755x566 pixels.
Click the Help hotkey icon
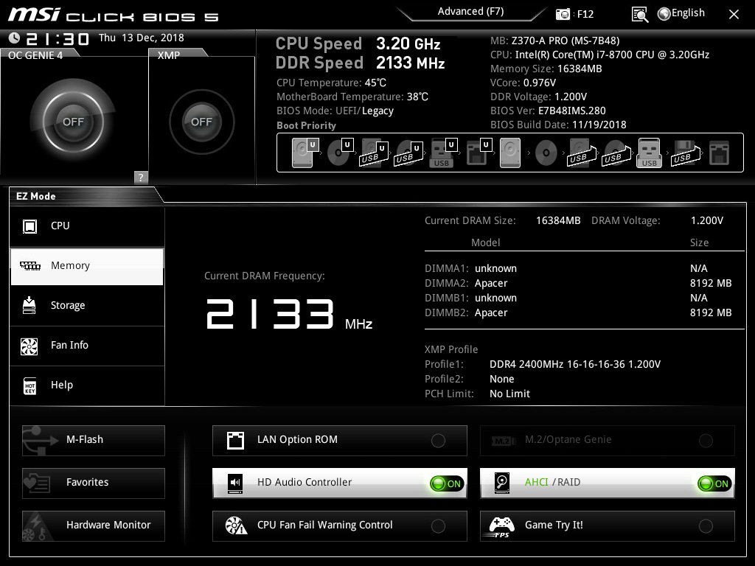pos(29,385)
